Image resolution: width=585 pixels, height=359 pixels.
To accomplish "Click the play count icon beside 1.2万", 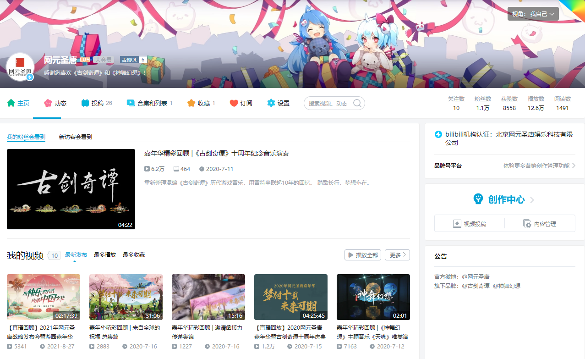I will [257, 347].
